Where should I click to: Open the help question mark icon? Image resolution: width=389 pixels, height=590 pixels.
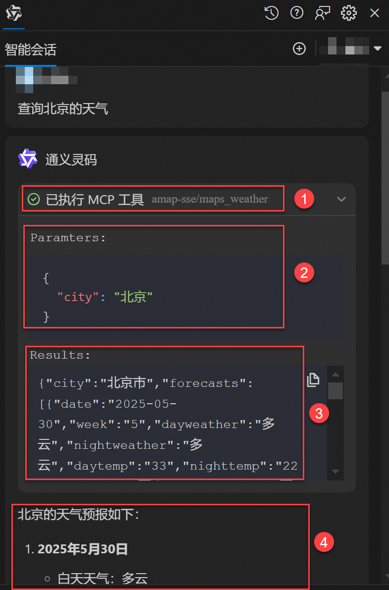(297, 13)
